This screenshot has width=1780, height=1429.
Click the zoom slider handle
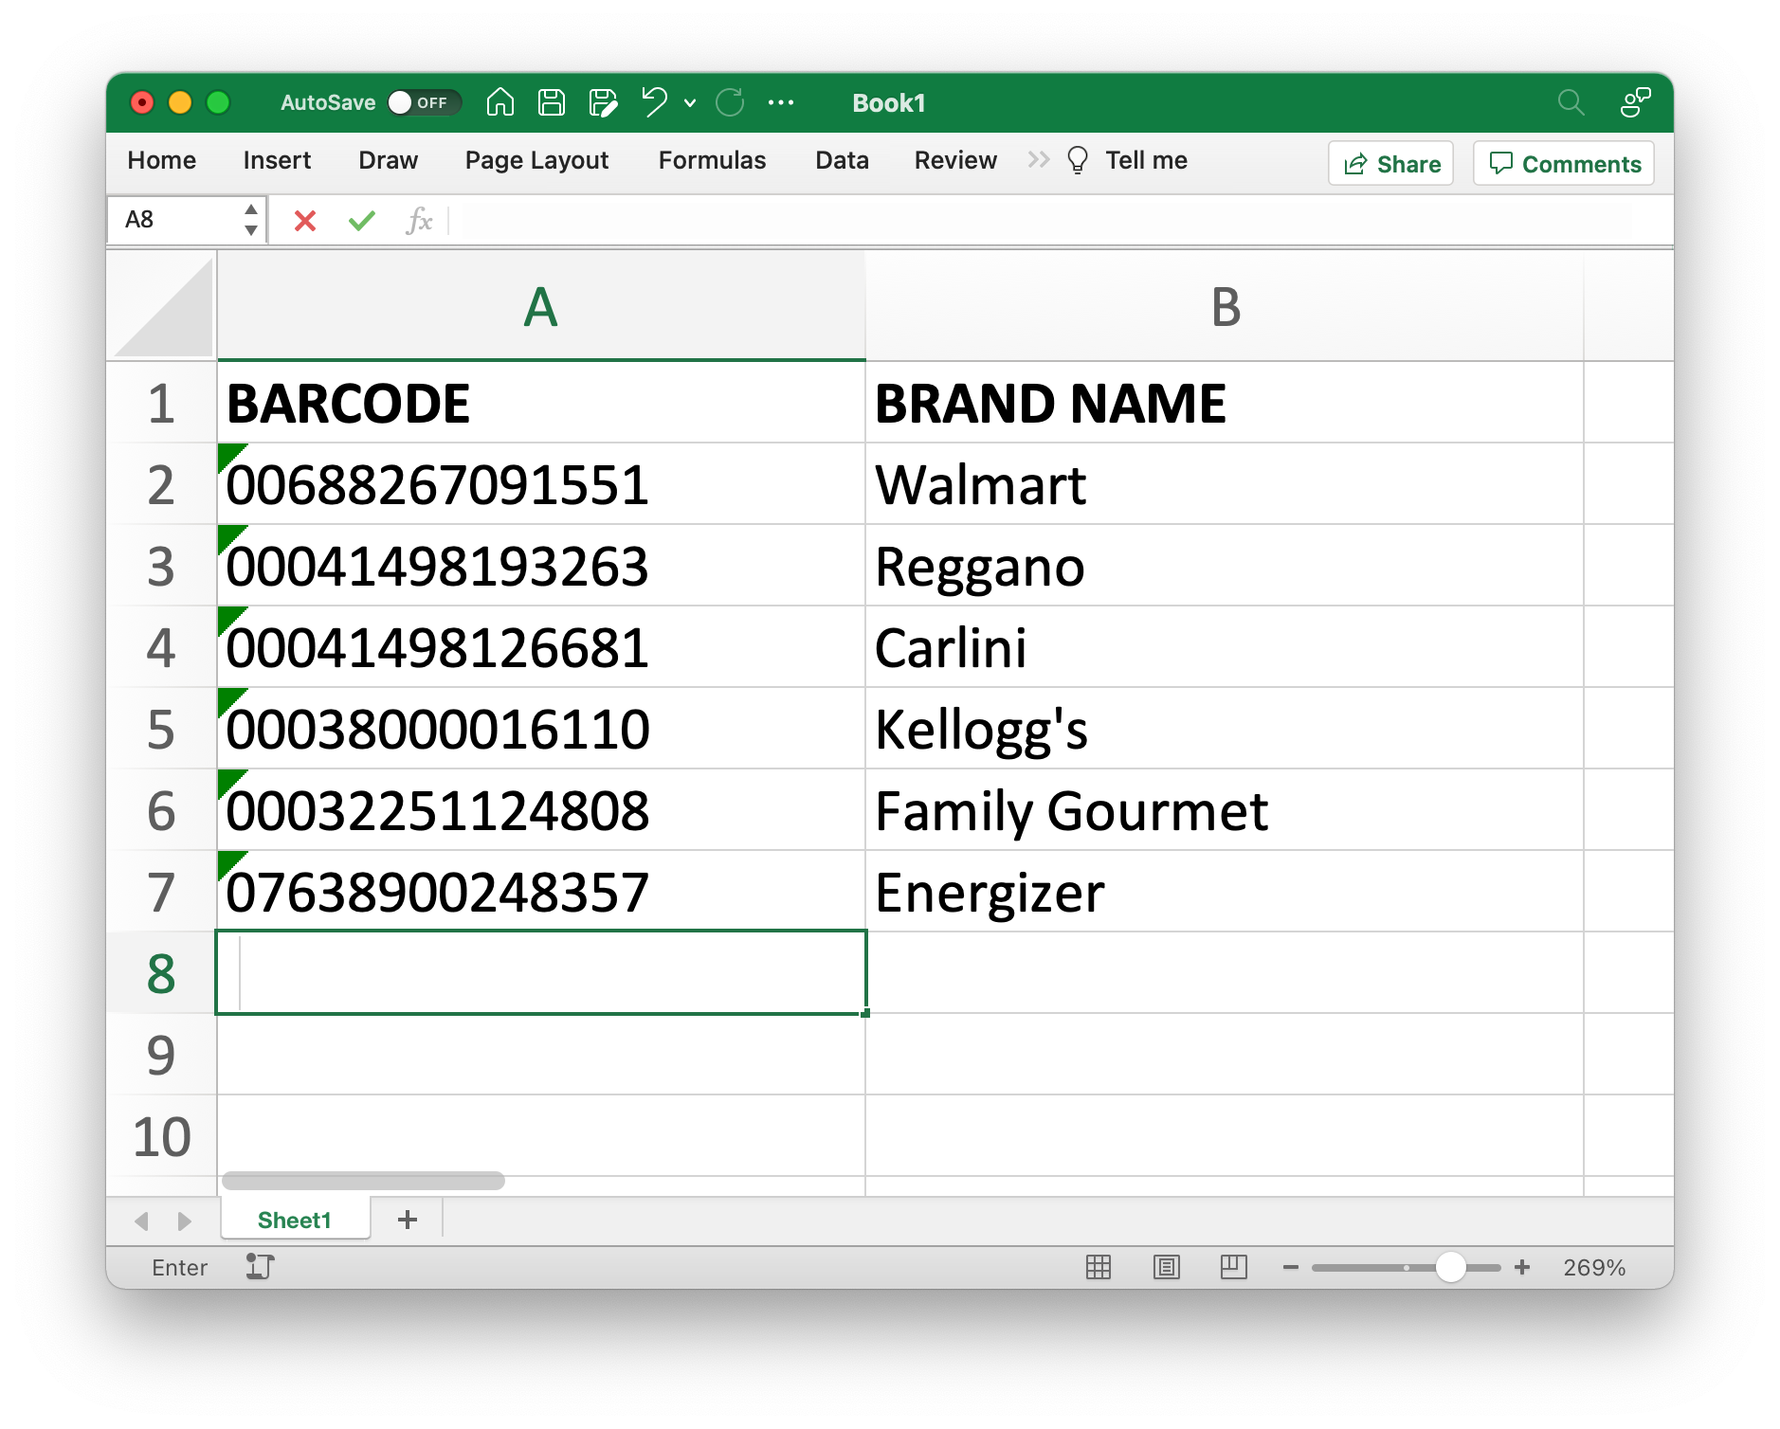click(x=1450, y=1267)
